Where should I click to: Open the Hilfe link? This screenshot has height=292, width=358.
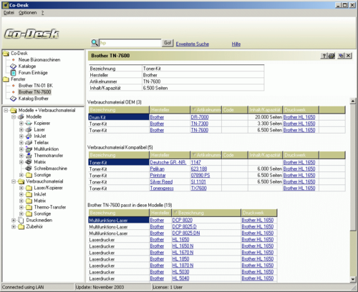(x=236, y=44)
